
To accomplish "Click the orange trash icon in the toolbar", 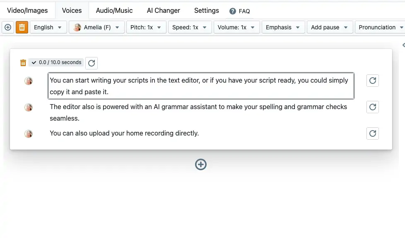I will 22,27.
